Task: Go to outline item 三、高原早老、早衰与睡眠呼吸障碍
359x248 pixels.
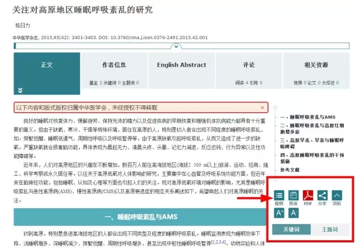Action: click(312, 143)
